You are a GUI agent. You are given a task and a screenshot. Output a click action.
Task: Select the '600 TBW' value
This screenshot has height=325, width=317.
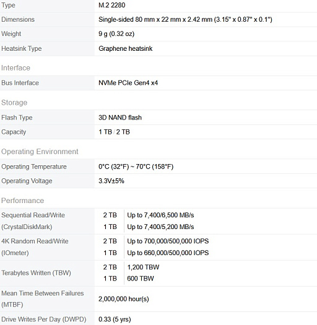pyautogui.click(x=141, y=279)
